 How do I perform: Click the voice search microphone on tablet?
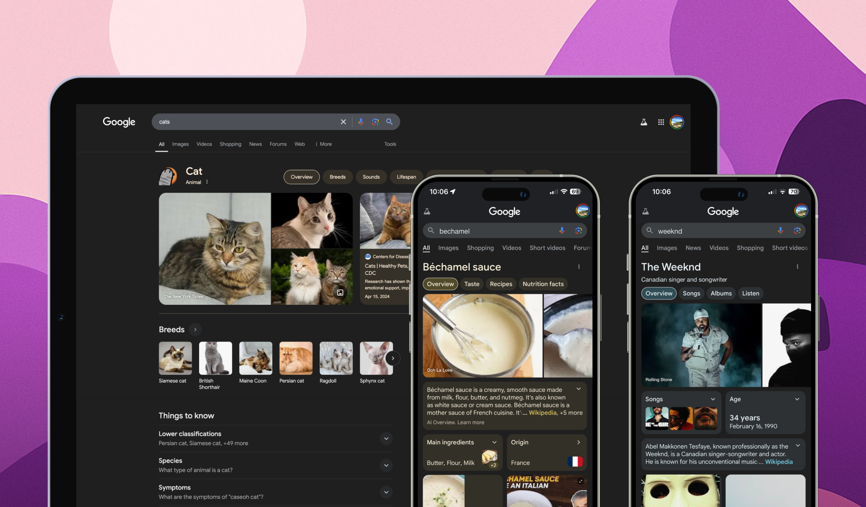(361, 122)
